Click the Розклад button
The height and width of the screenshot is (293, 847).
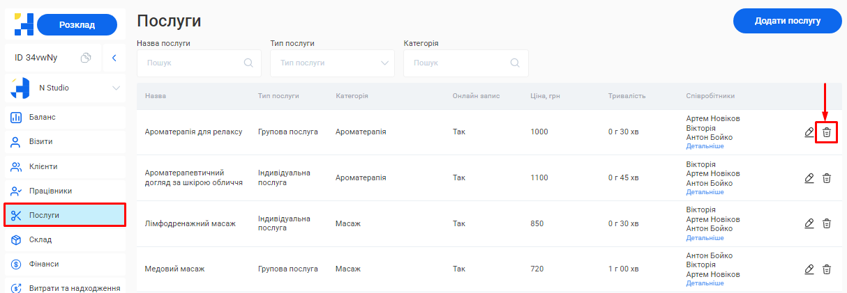(77, 25)
